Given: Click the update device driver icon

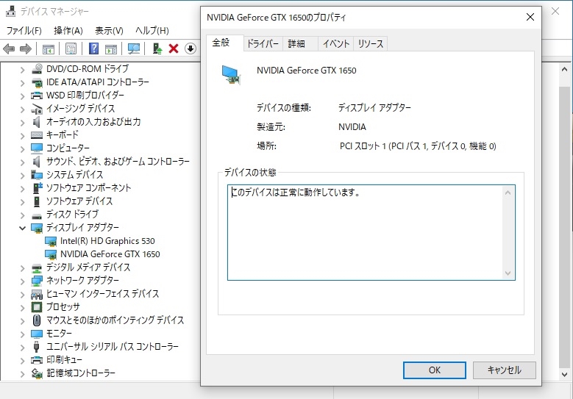Looking at the screenshot, I should click(x=157, y=48).
